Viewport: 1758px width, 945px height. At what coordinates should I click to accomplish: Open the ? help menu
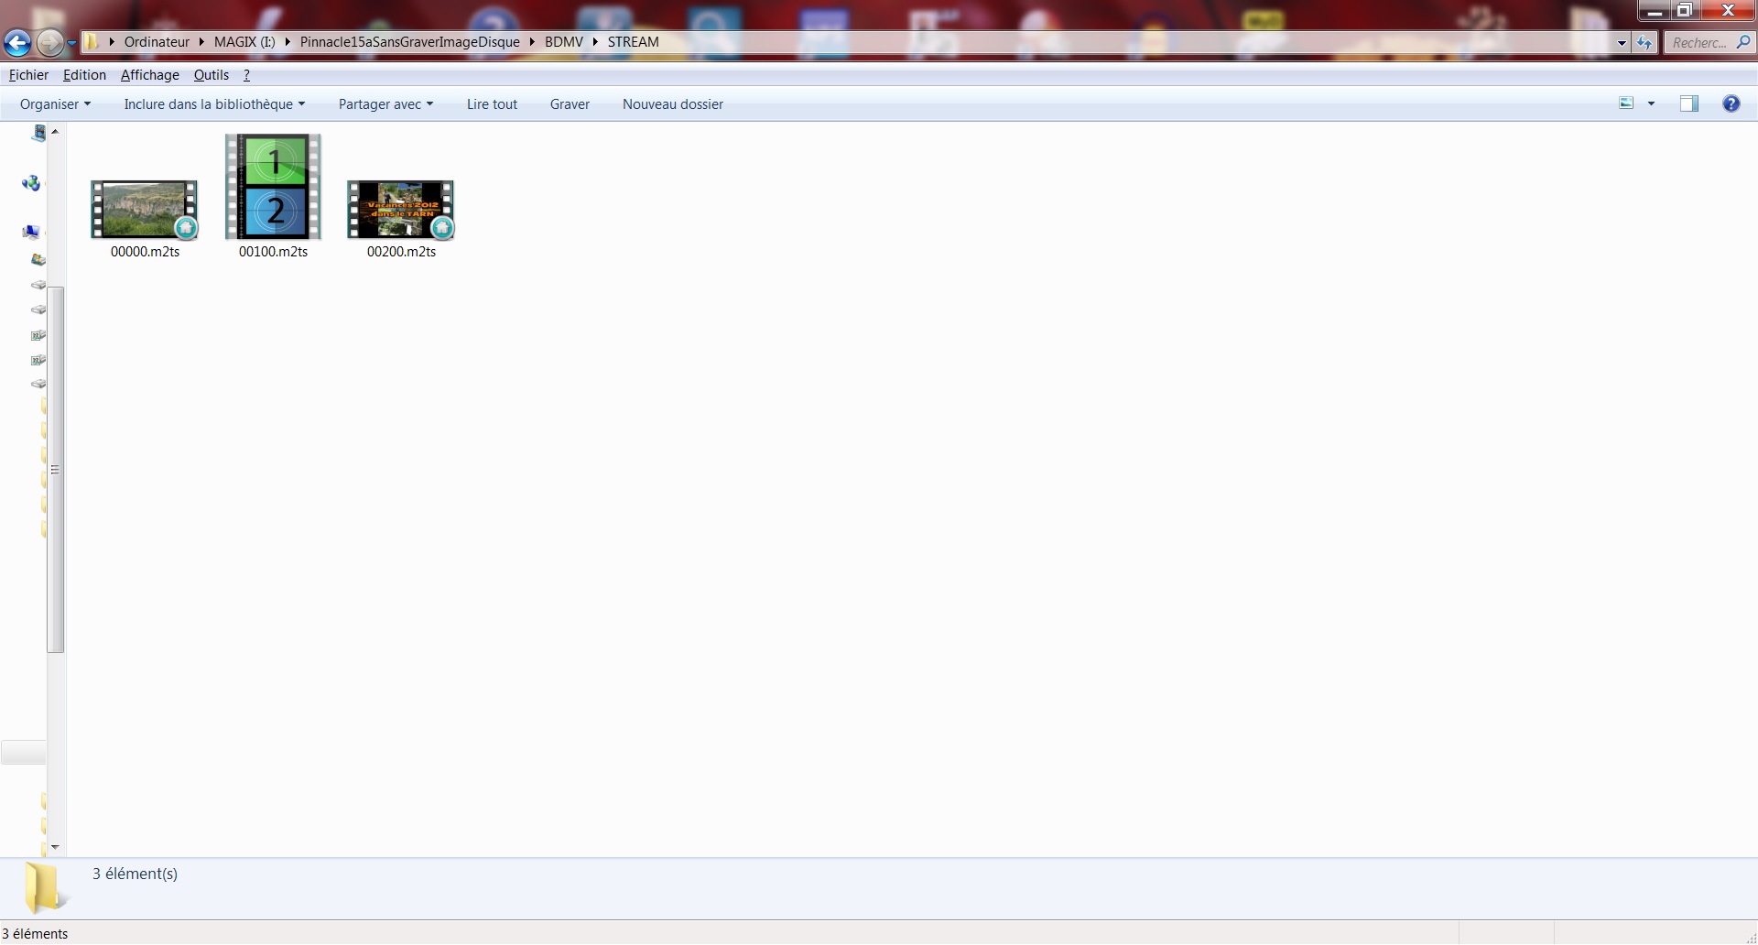coord(246,75)
